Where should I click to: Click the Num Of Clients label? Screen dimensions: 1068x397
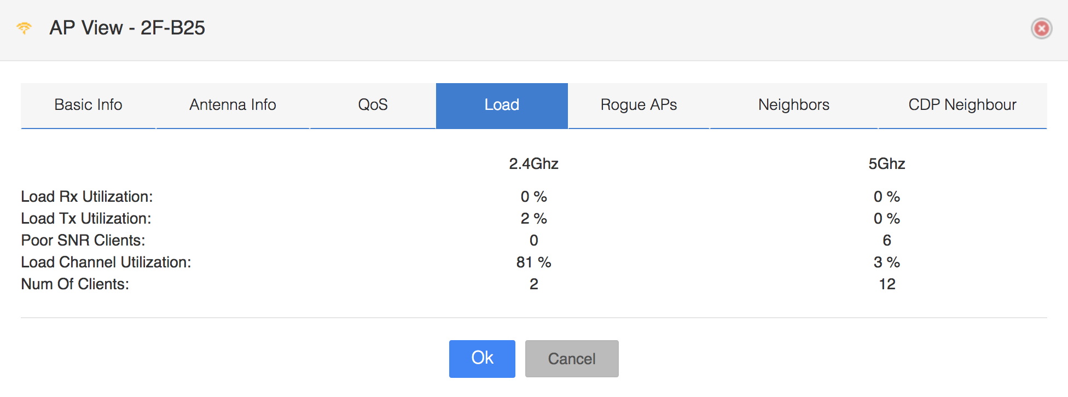[75, 284]
